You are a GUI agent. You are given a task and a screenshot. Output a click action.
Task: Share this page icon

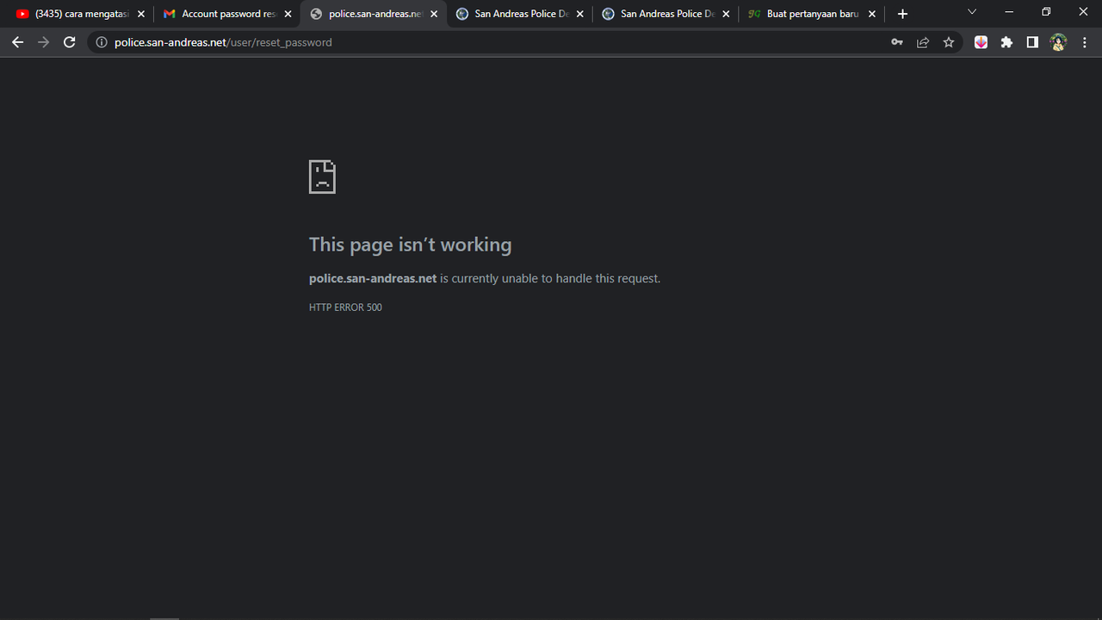[923, 42]
